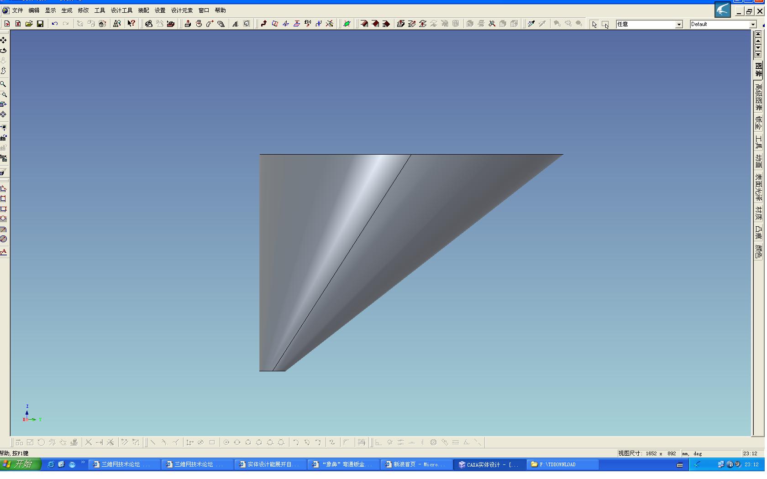Open the 设计元素 menu
767x479 pixels.
click(x=182, y=10)
